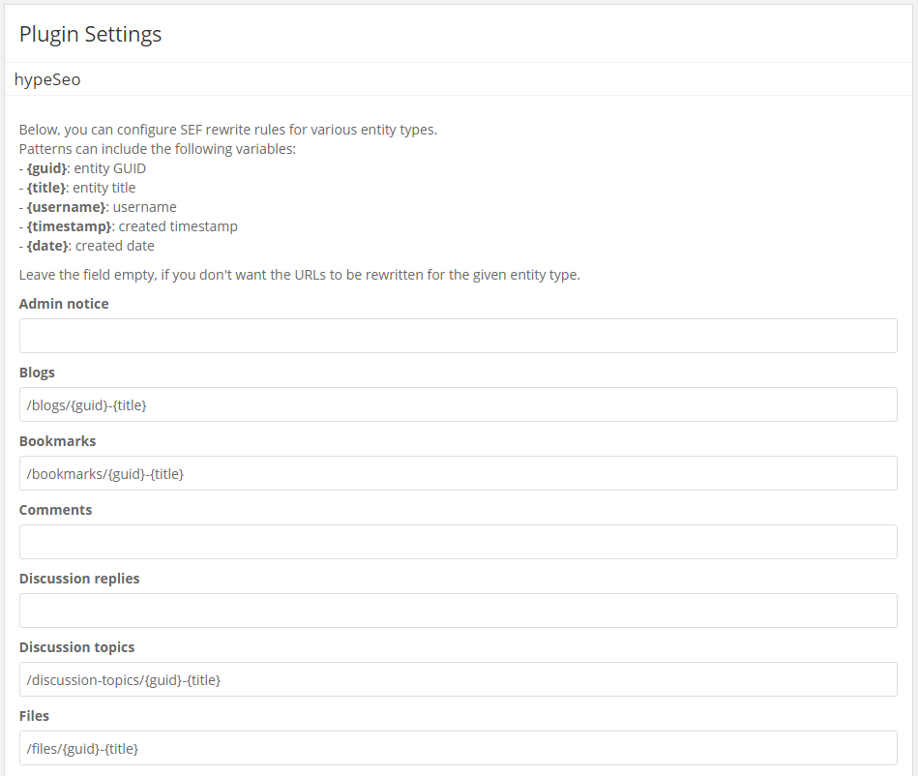The height and width of the screenshot is (776, 918).
Task: Click the bold {timestamp} variable text
Action: pyautogui.click(x=69, y=226)
